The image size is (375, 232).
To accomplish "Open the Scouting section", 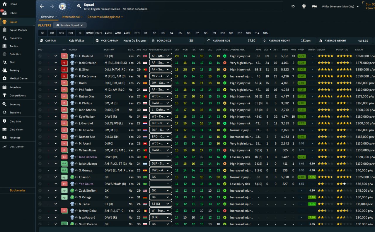I will point(15,104).
